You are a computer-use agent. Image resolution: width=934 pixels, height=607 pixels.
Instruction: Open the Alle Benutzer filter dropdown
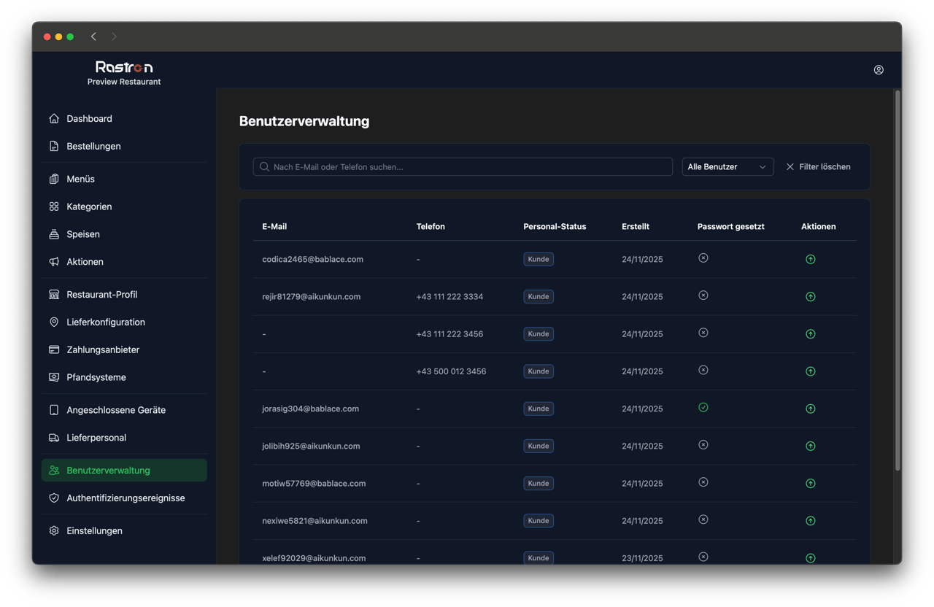[x=727, y=167]
